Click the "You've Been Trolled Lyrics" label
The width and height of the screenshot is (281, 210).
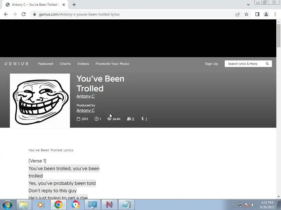click(x=51, y=150)
